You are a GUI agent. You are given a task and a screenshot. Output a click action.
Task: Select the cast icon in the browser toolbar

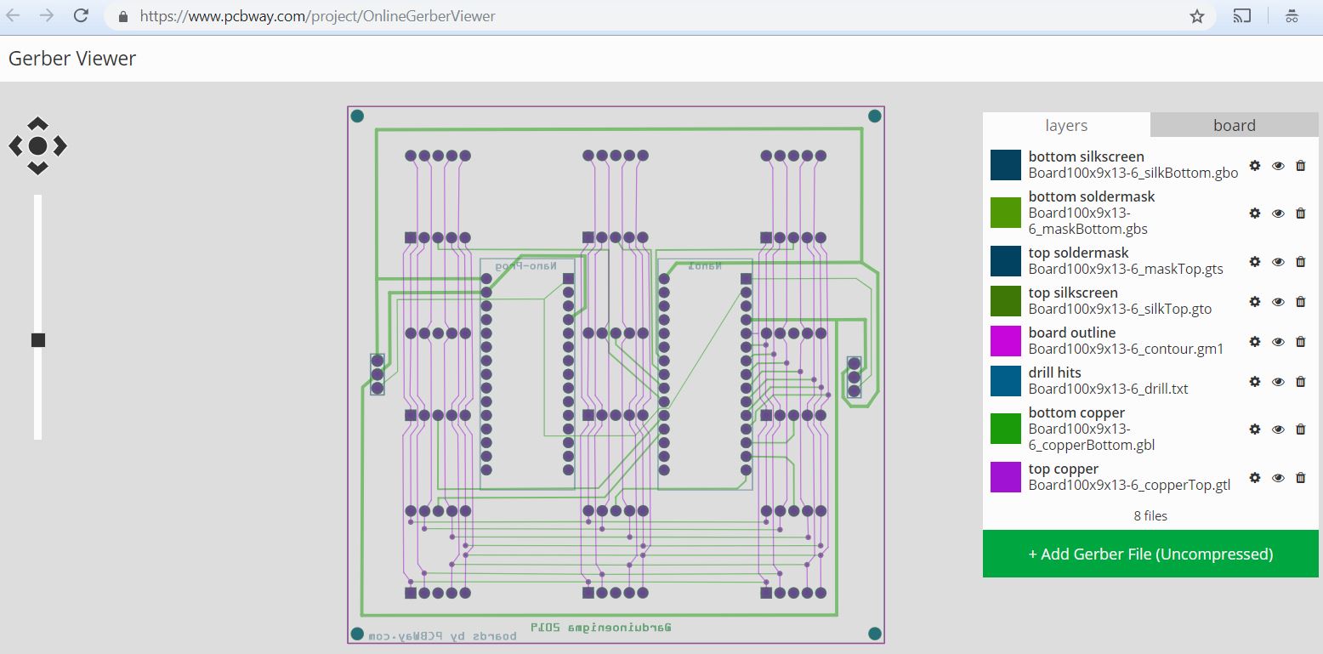1242,15
